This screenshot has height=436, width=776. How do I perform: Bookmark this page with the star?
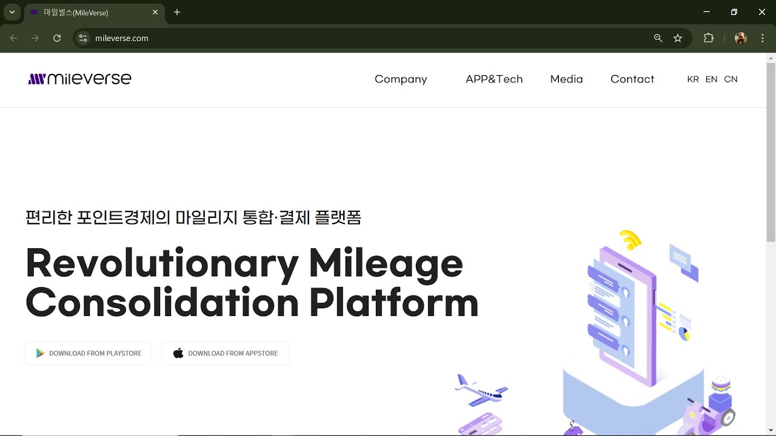pos(678,38)
